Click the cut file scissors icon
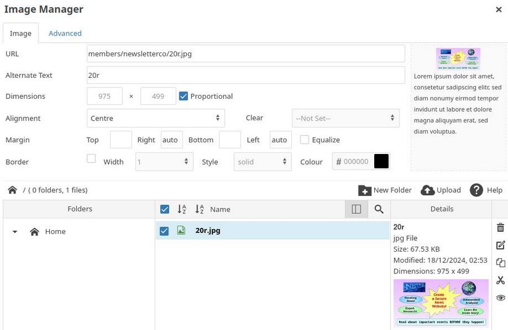The height and width of the screenshot is (330, 508). pyautogui.click(x=500, y=280)
